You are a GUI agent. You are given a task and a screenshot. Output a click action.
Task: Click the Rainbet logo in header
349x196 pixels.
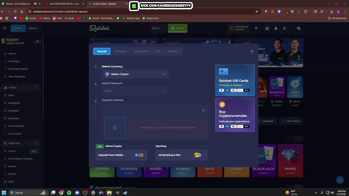[100, 28]
